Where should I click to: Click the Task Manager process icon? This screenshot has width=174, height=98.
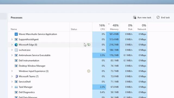click(x=16, y=87)
